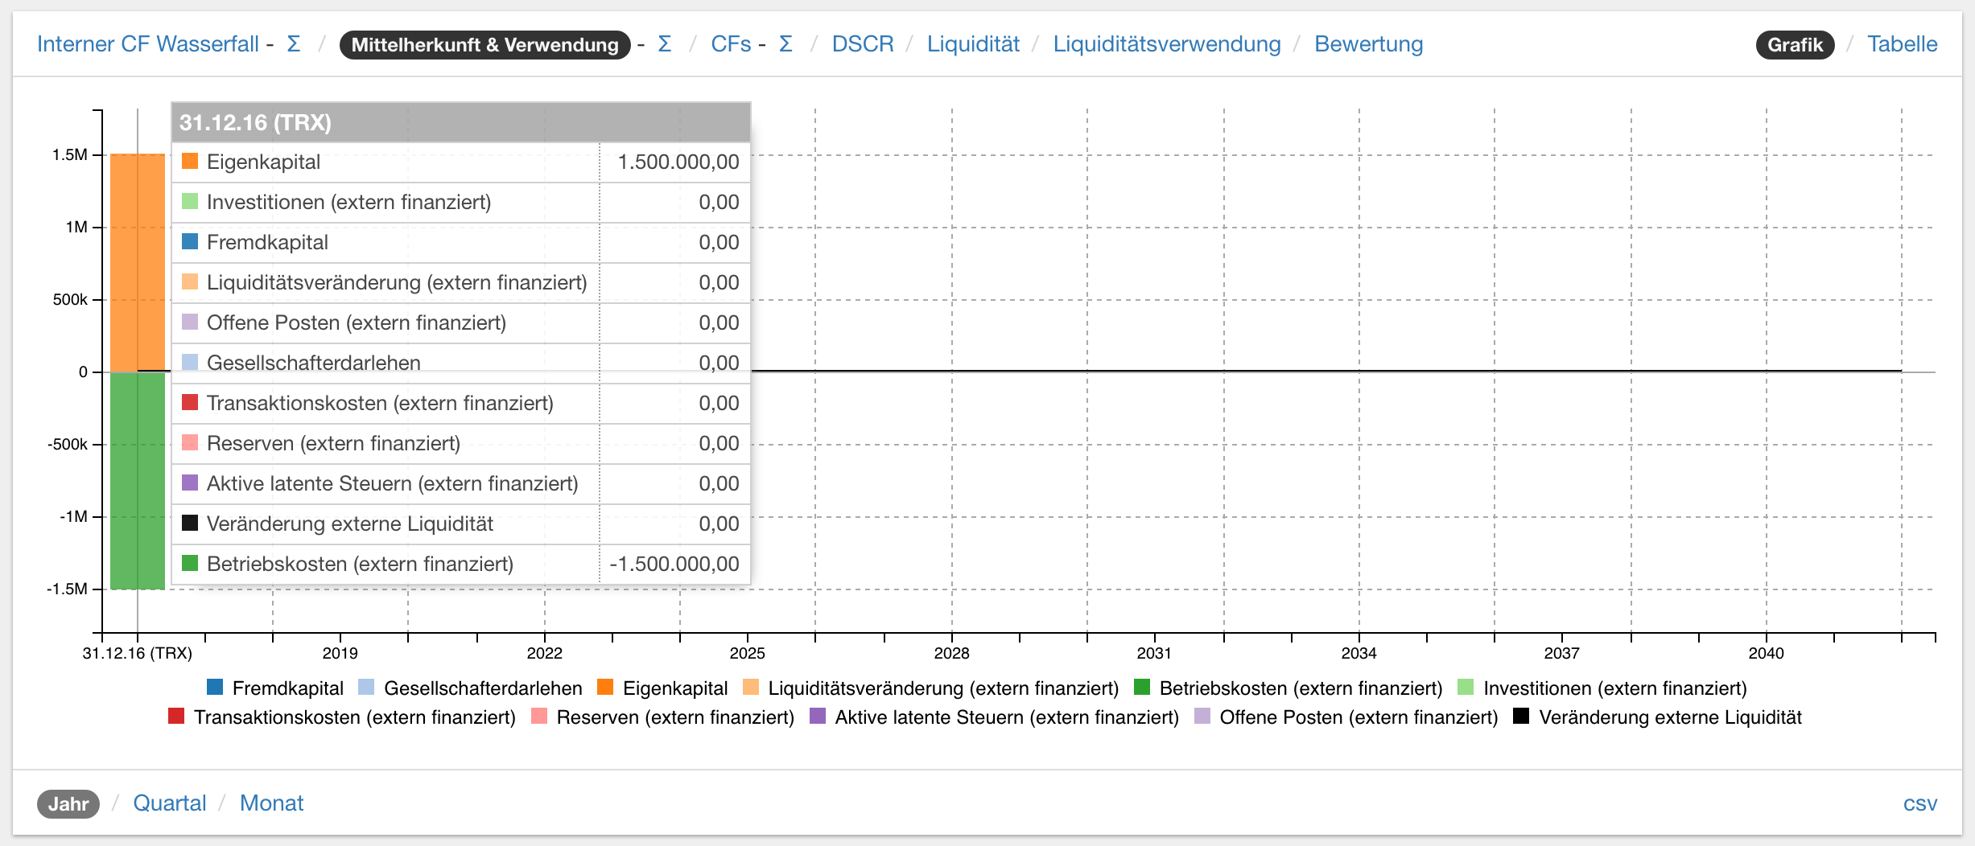Toggle the Eigenkapital series in legend
The height and width of the screenshot is (846, 1975).
tap(674, 688)
